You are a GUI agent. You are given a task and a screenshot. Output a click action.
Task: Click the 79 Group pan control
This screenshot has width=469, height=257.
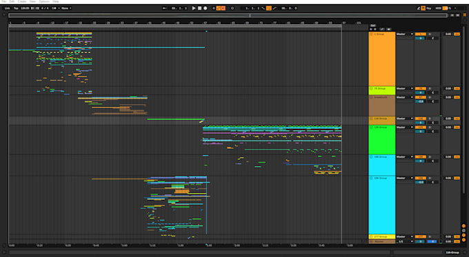432,92
